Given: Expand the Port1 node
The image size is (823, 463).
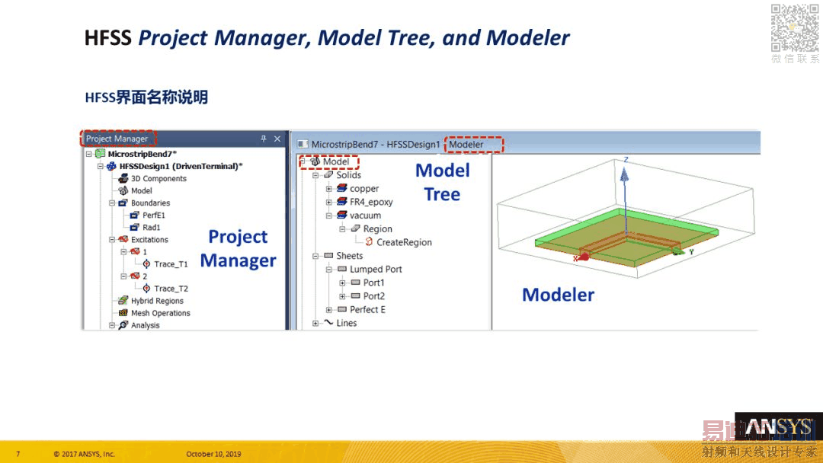Looking at the screenshot, I should [x=342, y=283].
